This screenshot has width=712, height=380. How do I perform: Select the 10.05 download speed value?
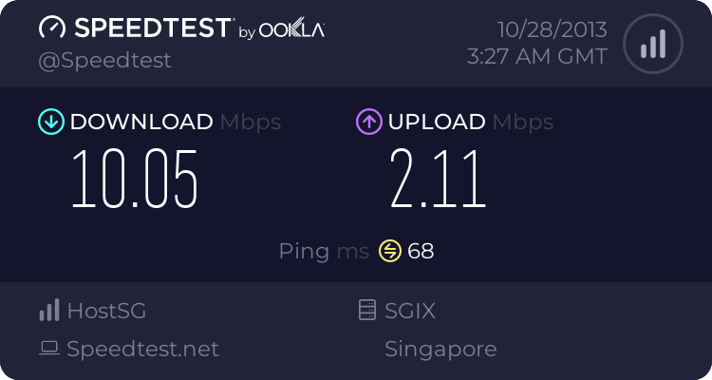(x=135, y=180)
